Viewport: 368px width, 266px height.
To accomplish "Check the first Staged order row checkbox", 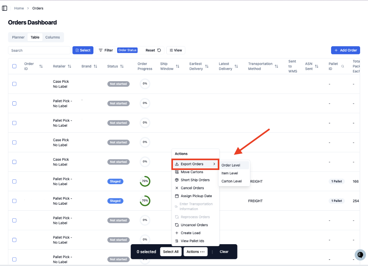I will 14,181.
